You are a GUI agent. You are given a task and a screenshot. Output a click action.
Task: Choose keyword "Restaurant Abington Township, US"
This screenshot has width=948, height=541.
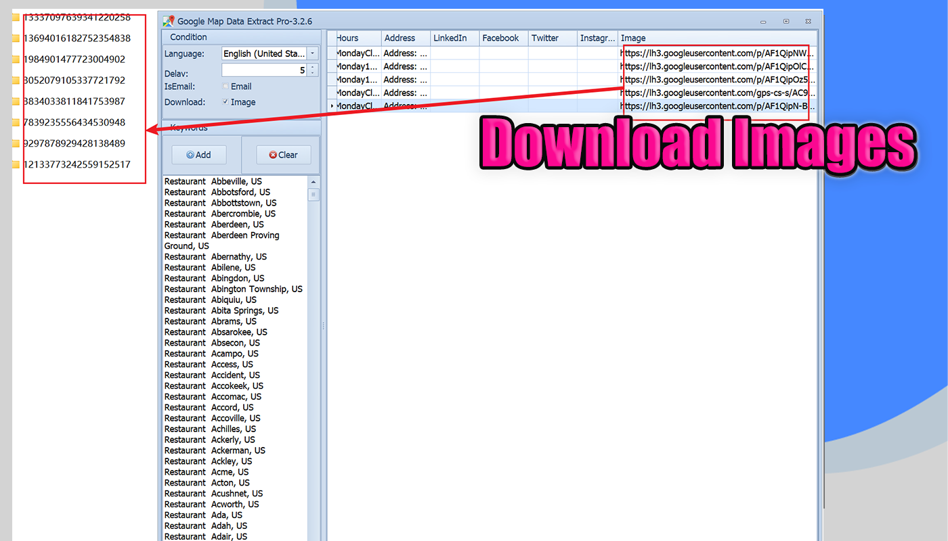tap(233, 289)
